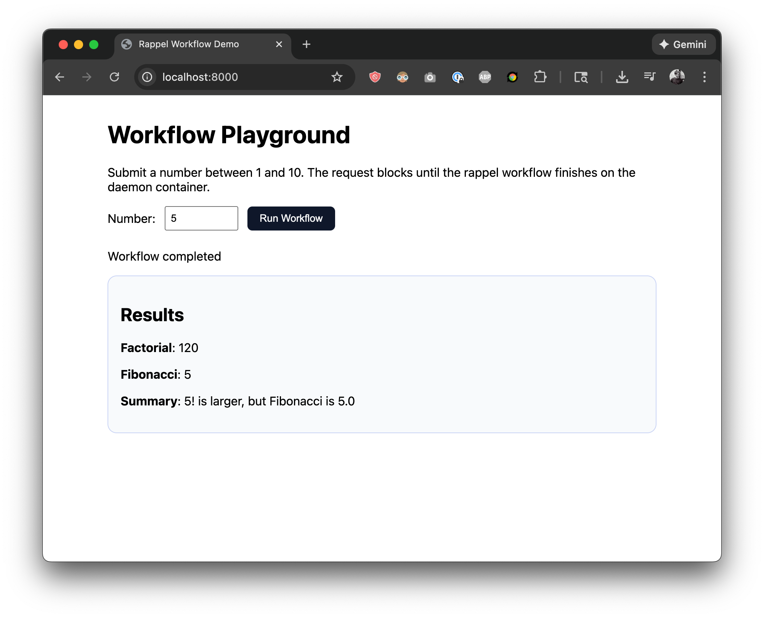Switch to the Rappel Workflow Demo tab
This screenshot has width=764, height=618.
[189, 44]
